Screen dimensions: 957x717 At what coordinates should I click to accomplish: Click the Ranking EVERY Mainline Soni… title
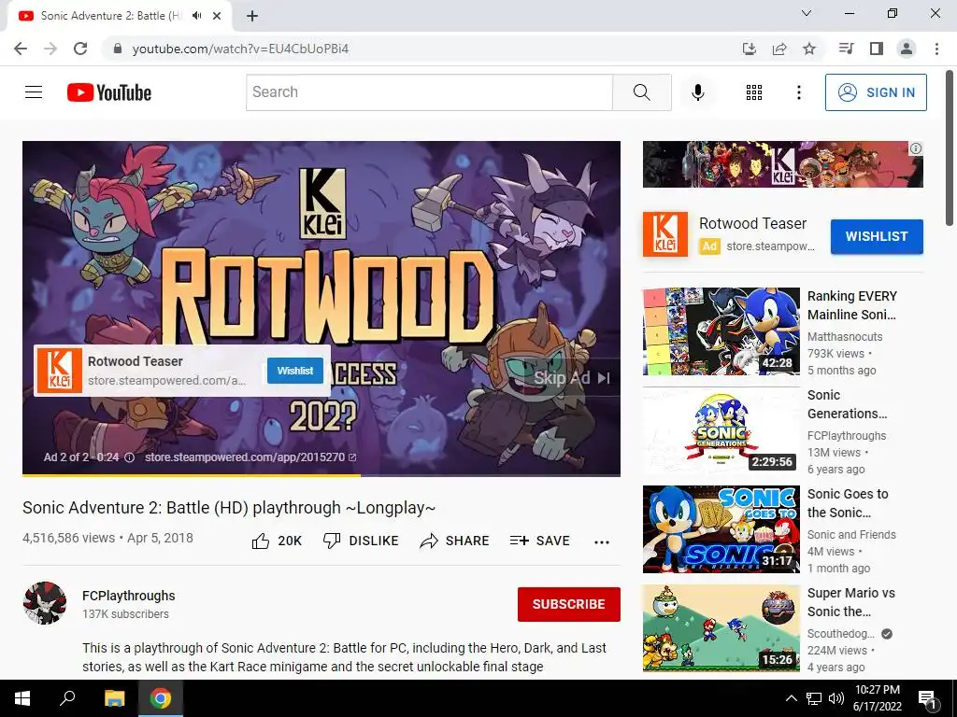coord(852,305)
